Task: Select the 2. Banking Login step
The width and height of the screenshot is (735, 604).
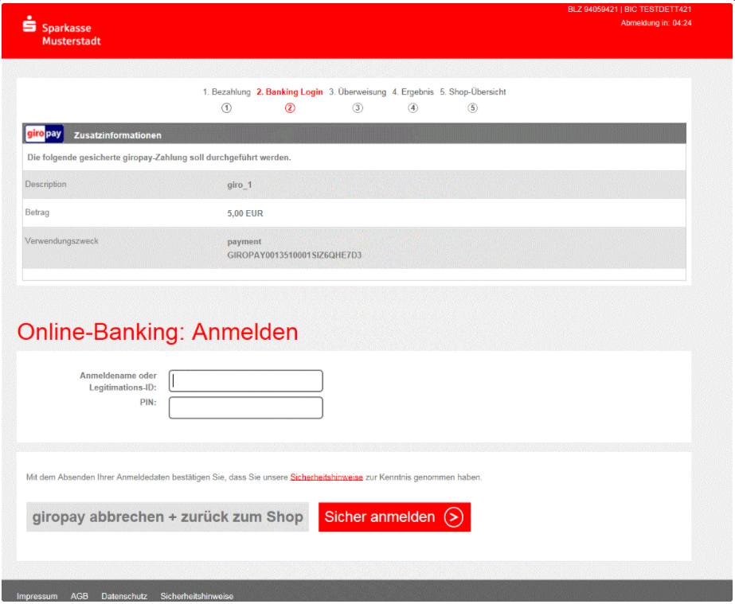Action: [x=290, y=92]
